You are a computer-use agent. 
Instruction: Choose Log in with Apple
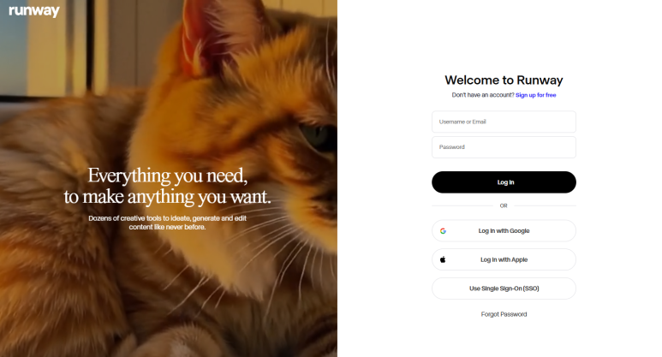point(504,259)
